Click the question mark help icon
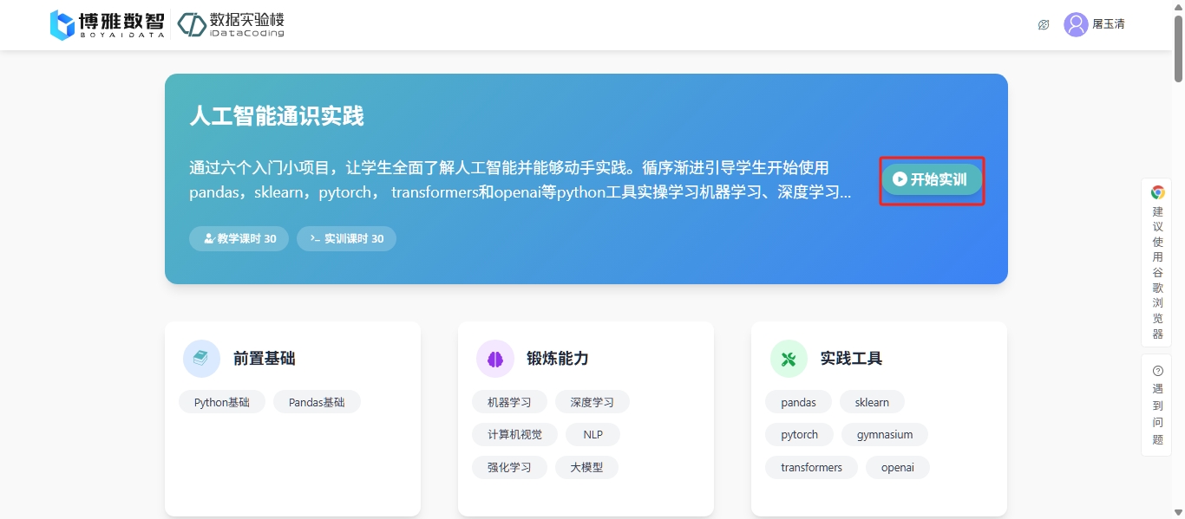This screenshot has width=1185, height=519. tap(1157, 371)
